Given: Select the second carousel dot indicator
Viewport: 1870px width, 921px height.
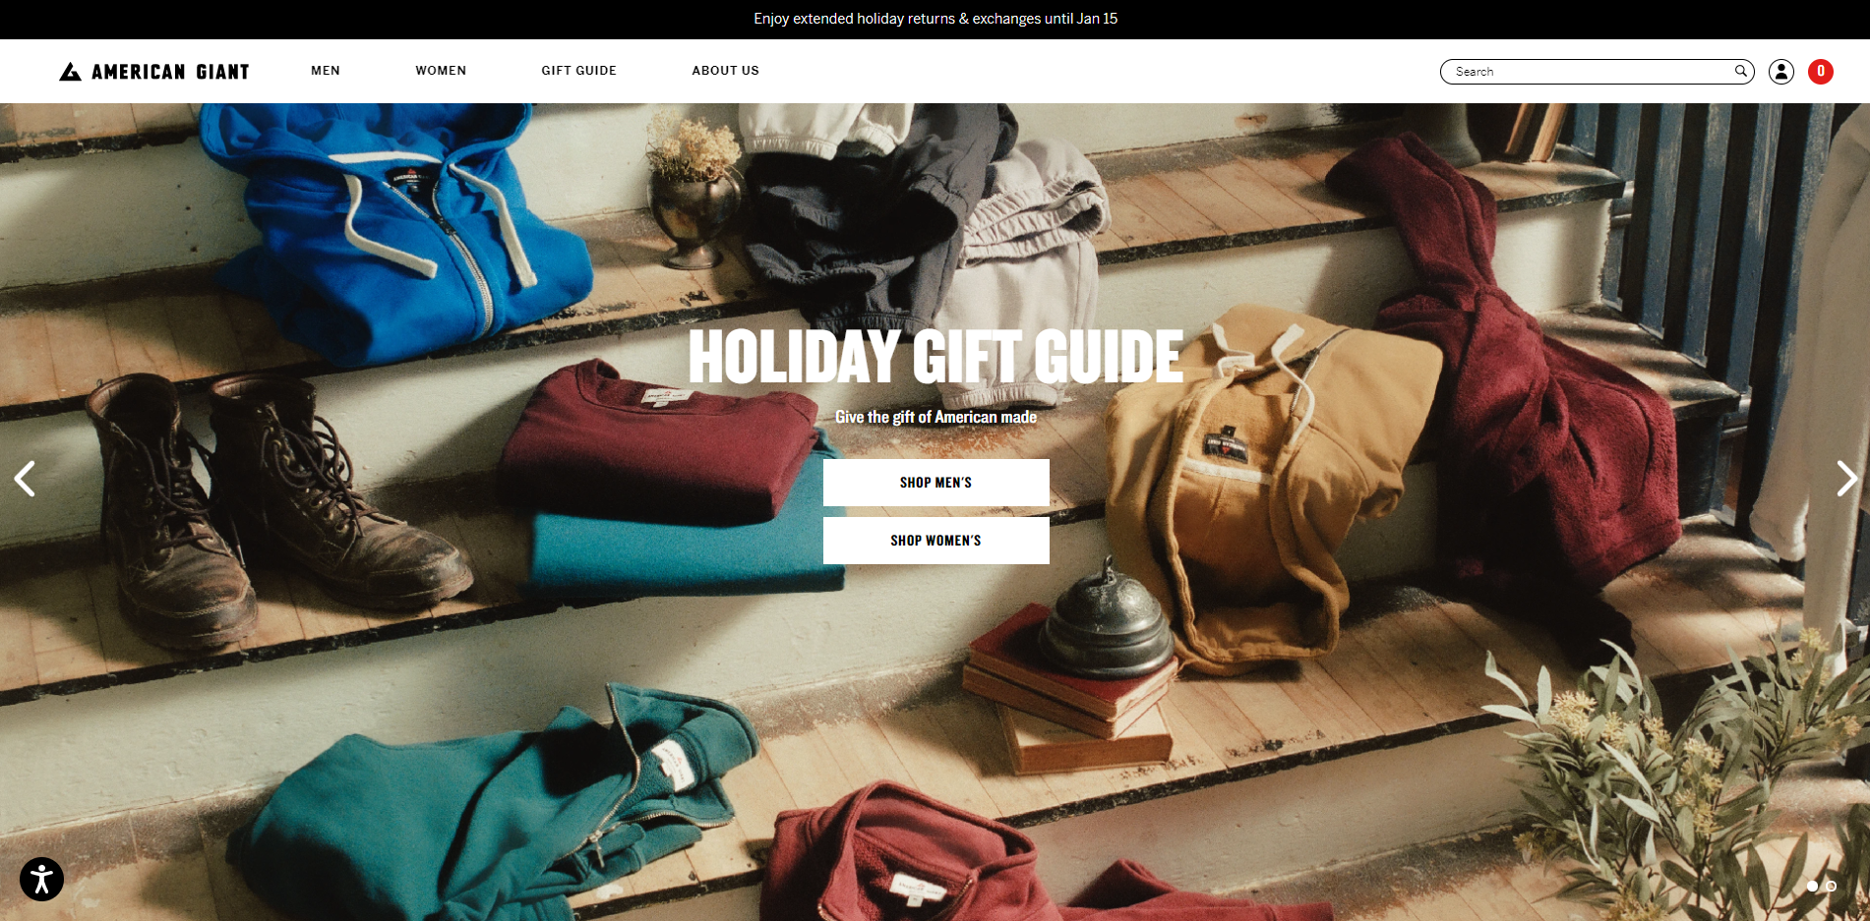Looking at the screenshot, I should point(1831,886).
